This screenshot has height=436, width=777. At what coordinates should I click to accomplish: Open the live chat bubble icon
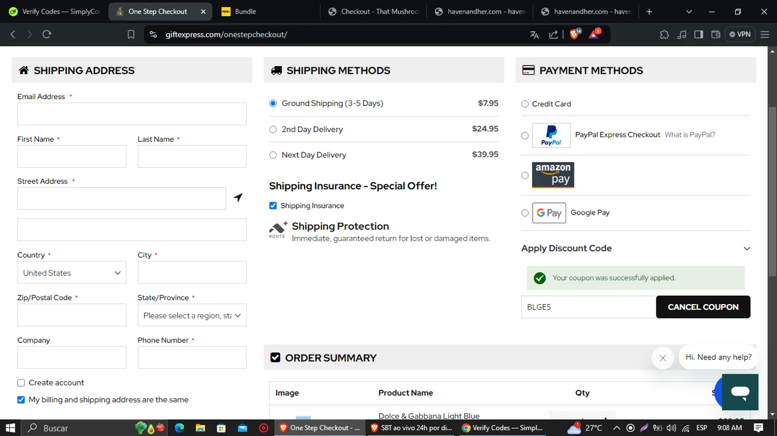740,392
